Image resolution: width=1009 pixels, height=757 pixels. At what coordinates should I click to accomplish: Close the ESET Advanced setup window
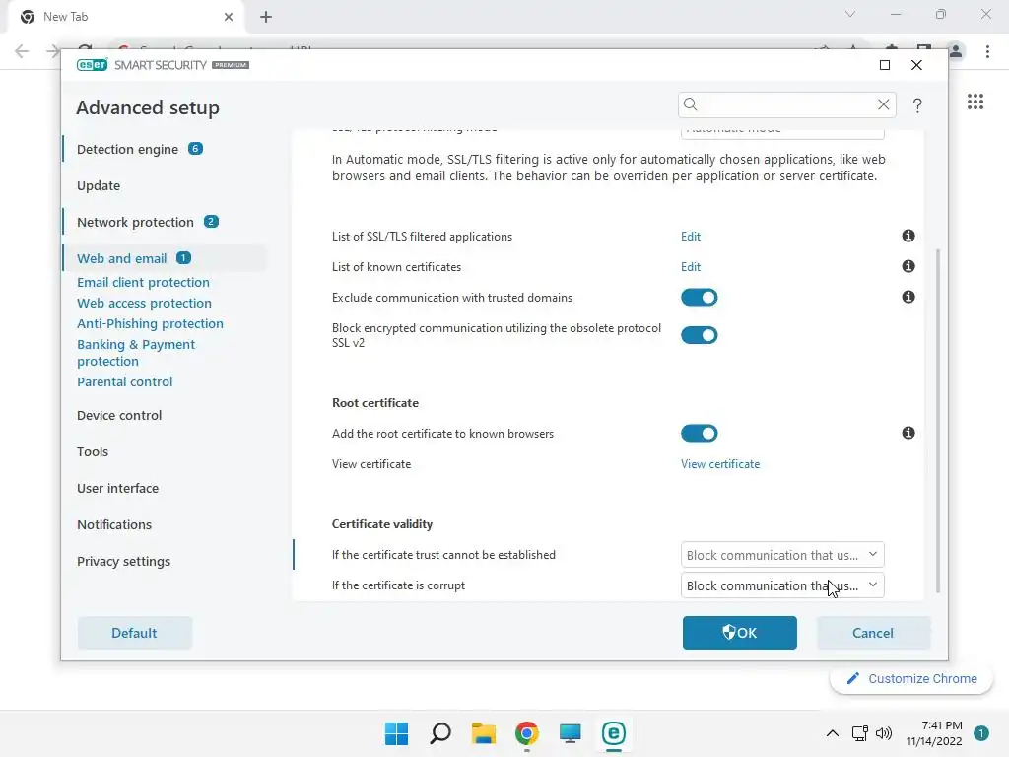coord(916,65)
